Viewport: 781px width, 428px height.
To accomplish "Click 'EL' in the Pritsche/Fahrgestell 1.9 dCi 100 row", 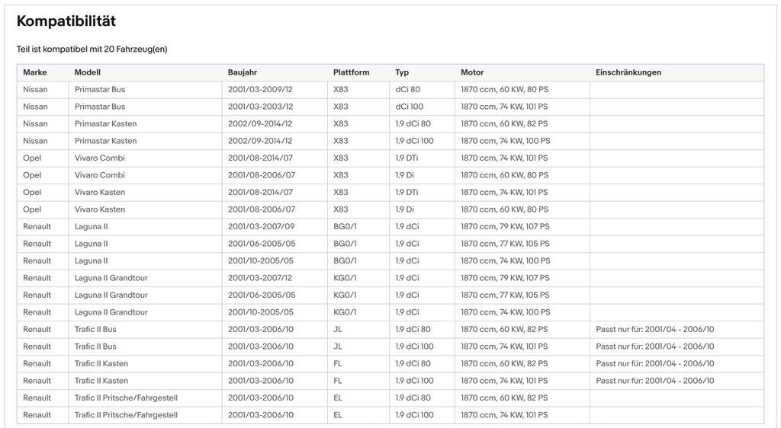I will 338,416.
